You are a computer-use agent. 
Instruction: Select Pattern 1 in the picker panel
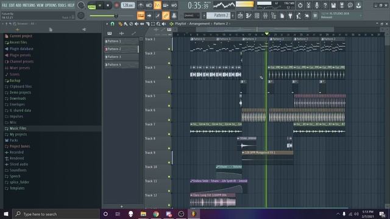click(121, 41)
